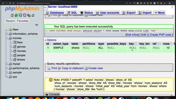This screenshot has height=99, width=176.
Task: Click the Create view icon
Action: point(86,68)
